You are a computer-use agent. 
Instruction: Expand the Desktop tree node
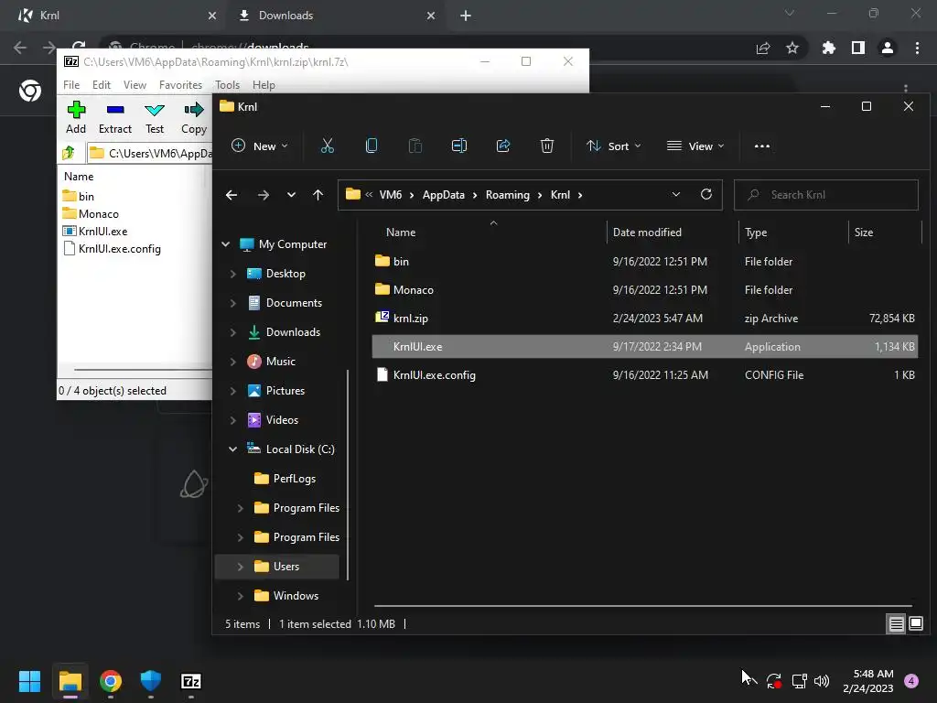(233, 274)
